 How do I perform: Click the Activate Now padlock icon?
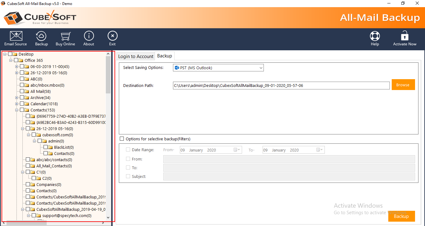click(404, 36)
